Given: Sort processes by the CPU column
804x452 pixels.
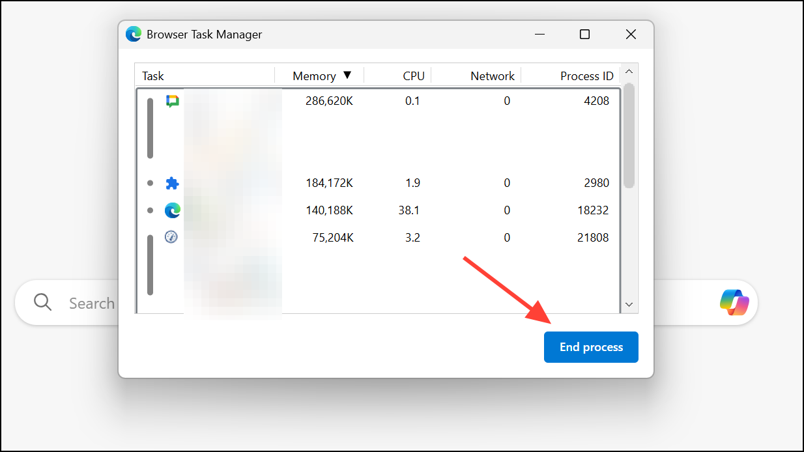Looking at the screenshot, I should click(x=413, y=76).
